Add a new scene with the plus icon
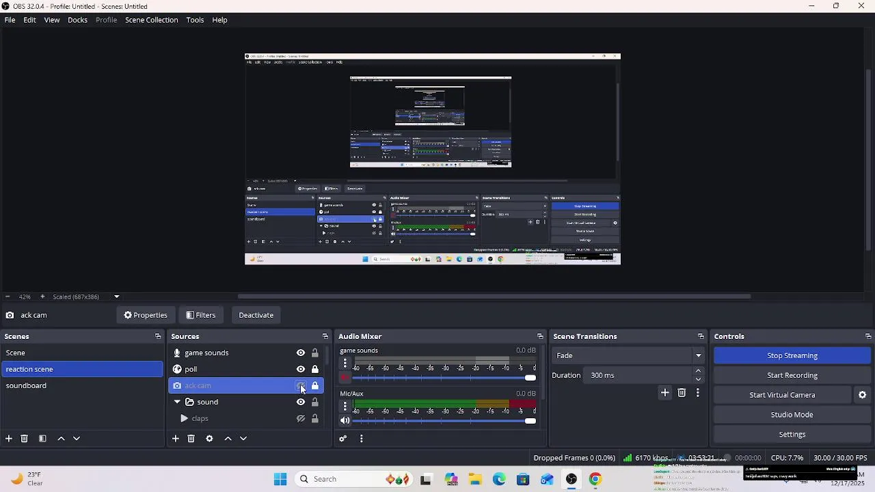Viewport: 875px width, 492px height. point(9,439)
